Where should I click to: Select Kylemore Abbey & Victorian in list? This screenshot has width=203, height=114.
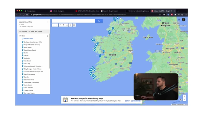click(x=33, y=66)
